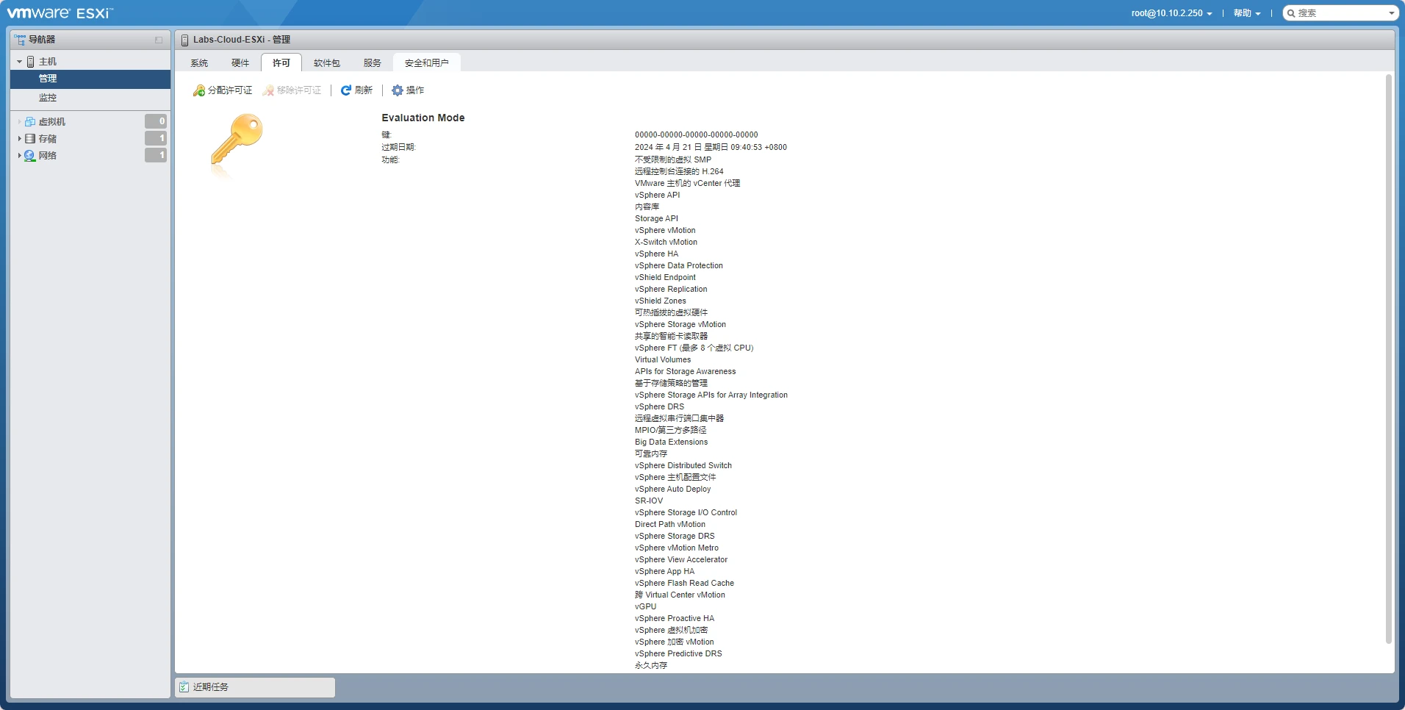The height and width of the screenshot is (710, 1405).
Task: Click the Storage (存储) icon in navigator
Action: click(30, 139)
